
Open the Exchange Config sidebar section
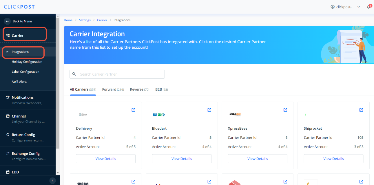28,156
